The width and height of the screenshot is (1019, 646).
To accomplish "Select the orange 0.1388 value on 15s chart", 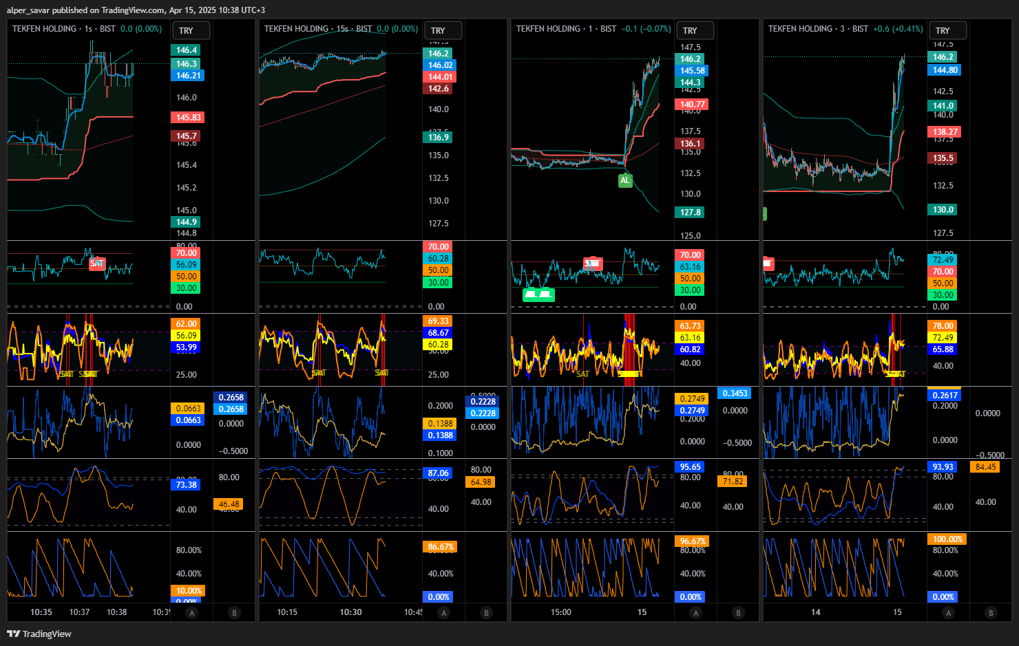I will pos(440,424).
